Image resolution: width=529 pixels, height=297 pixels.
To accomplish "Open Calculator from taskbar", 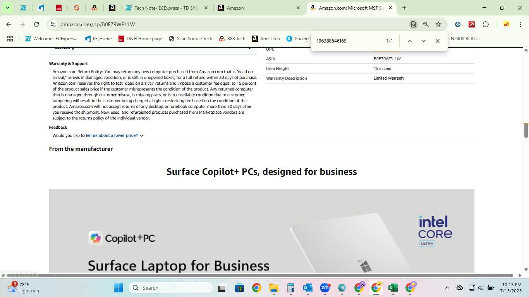I will pyautogui.click(x=291, y=288).
